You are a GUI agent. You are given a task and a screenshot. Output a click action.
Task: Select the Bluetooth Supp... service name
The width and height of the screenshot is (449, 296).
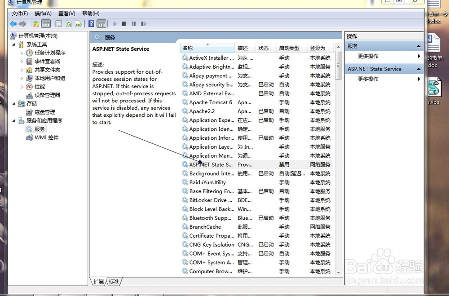[210, 218]
